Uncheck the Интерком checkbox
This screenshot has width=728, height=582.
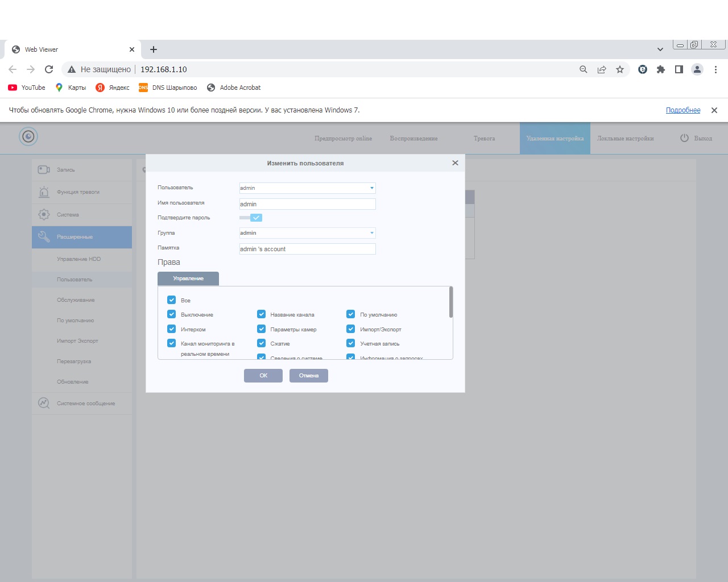[171, 329]
